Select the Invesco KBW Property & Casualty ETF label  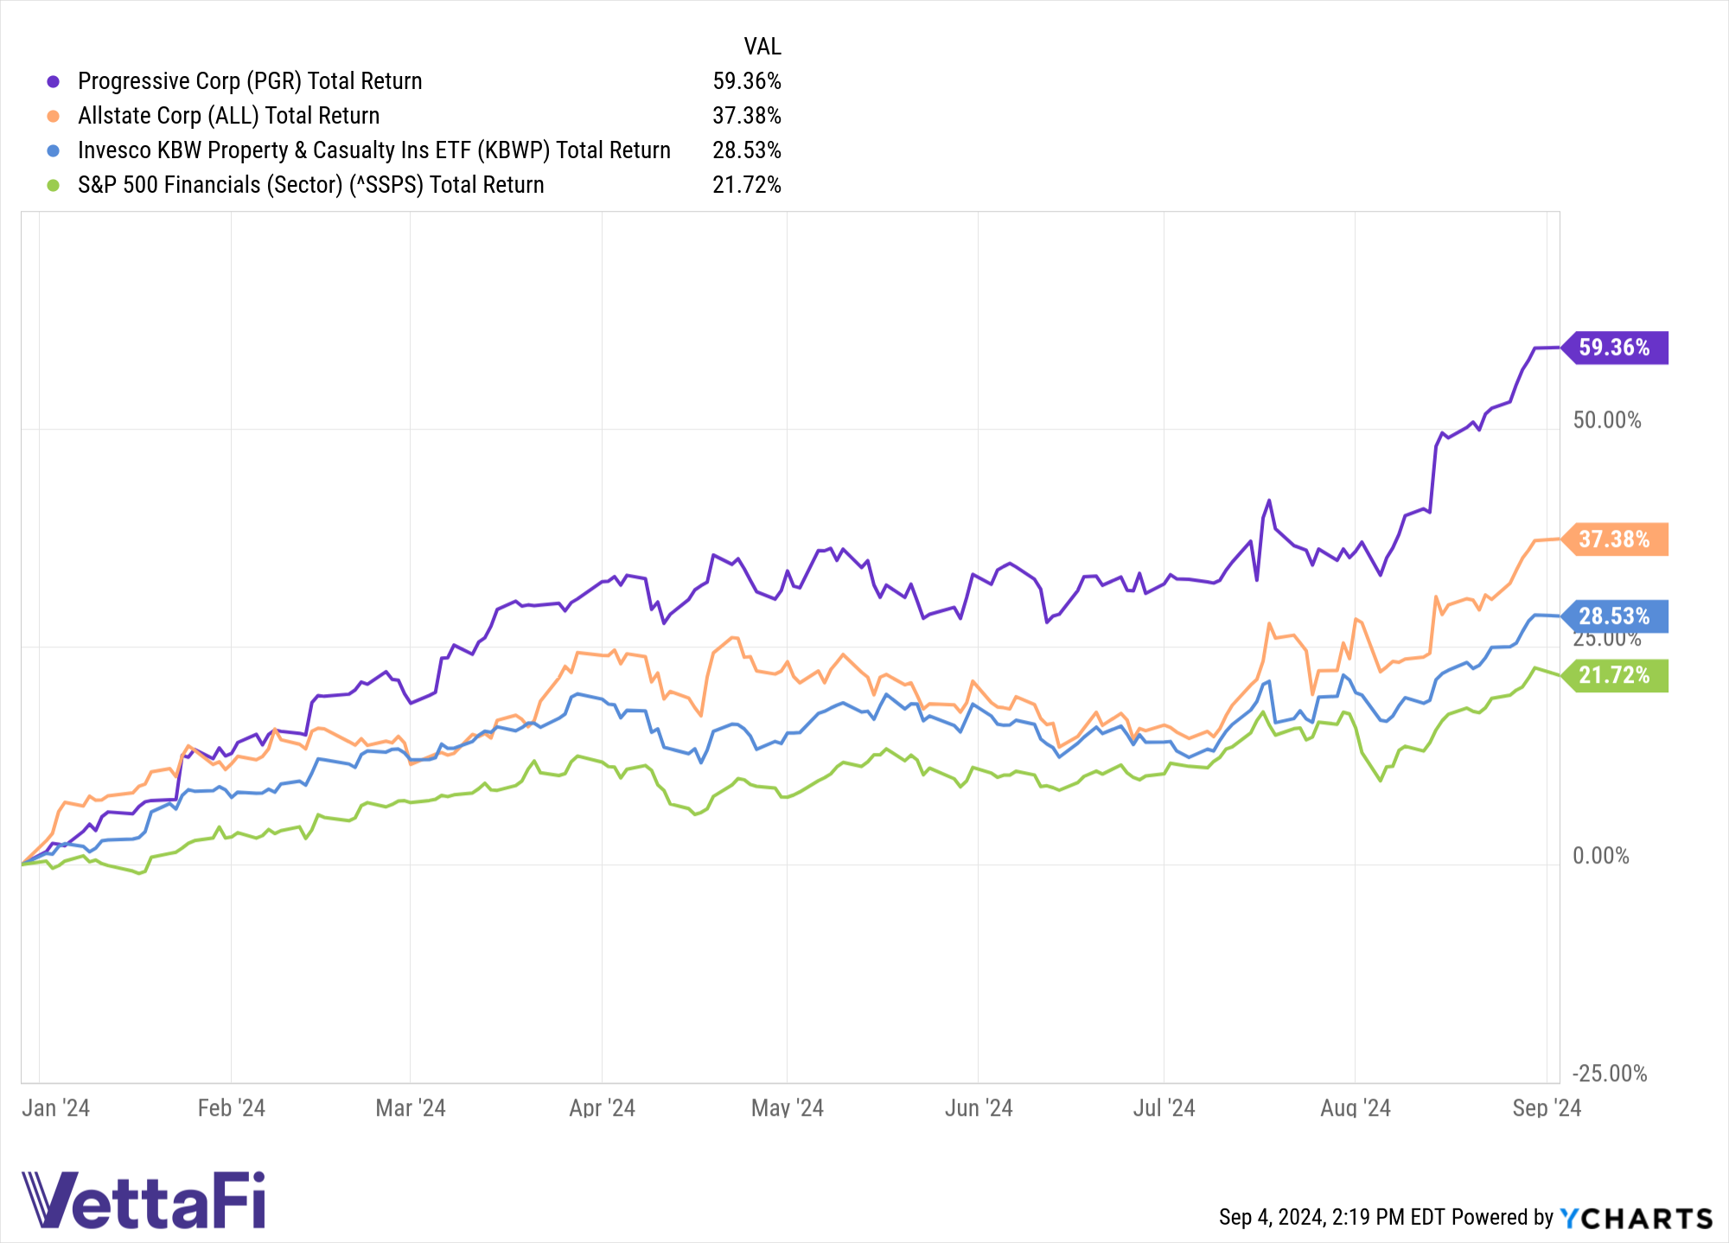[374, 150]
